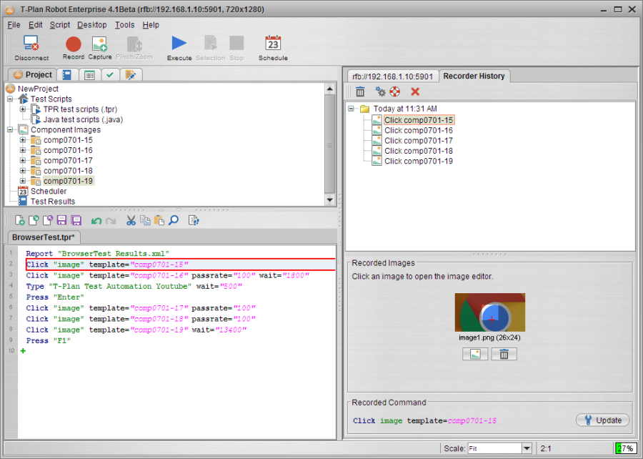Collapse the Test Scripts tree node

[x=10, y=99]
